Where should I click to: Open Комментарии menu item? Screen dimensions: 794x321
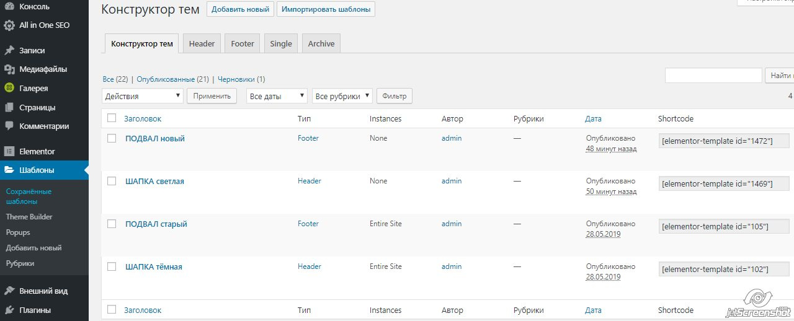point(44,126)
